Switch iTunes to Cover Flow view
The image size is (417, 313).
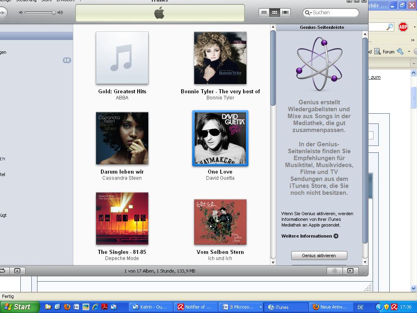(285, 13)
